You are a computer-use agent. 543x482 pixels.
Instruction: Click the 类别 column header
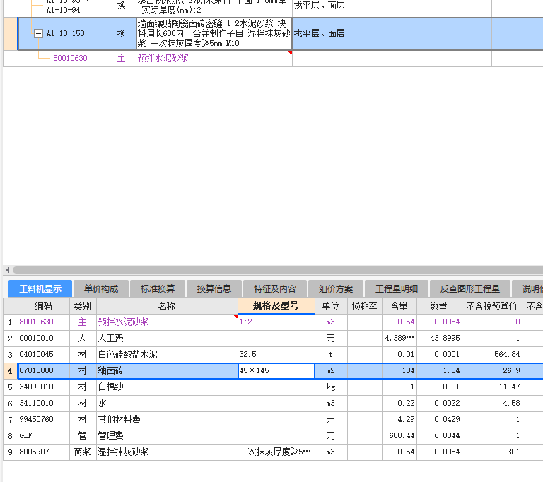click(83, 306)
